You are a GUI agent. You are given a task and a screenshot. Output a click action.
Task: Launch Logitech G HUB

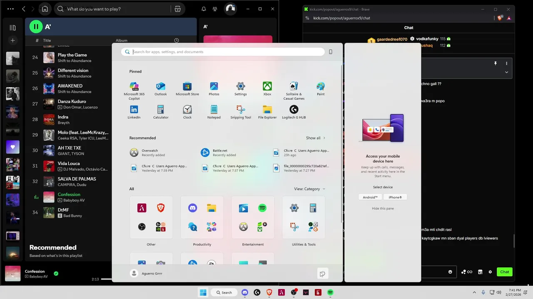(294, 112)
